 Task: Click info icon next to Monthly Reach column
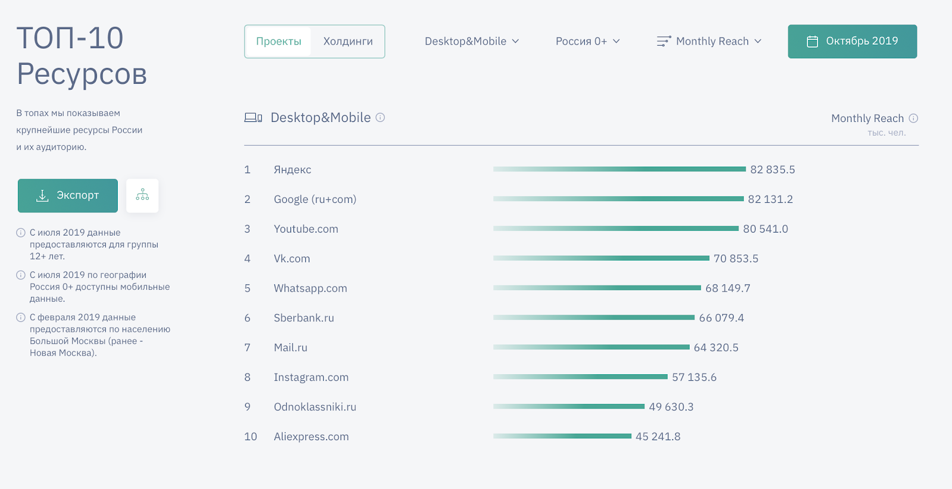click(913, 118)
